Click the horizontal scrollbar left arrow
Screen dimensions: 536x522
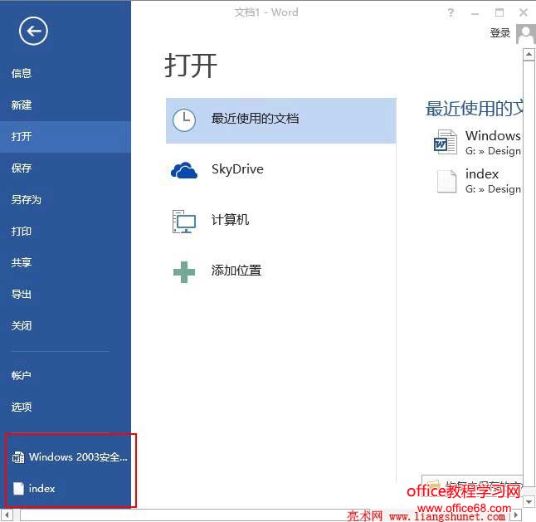(7, 515)
